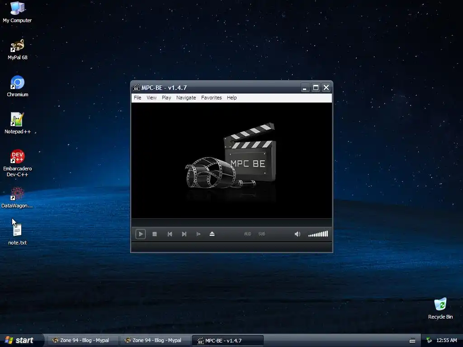Select the Recycle Bin icon
The width and height of the screenshot is (463, 347).
[440, 309]
